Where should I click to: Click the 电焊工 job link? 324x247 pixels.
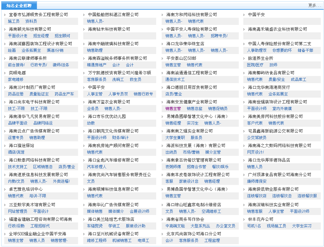coord(144,241)
